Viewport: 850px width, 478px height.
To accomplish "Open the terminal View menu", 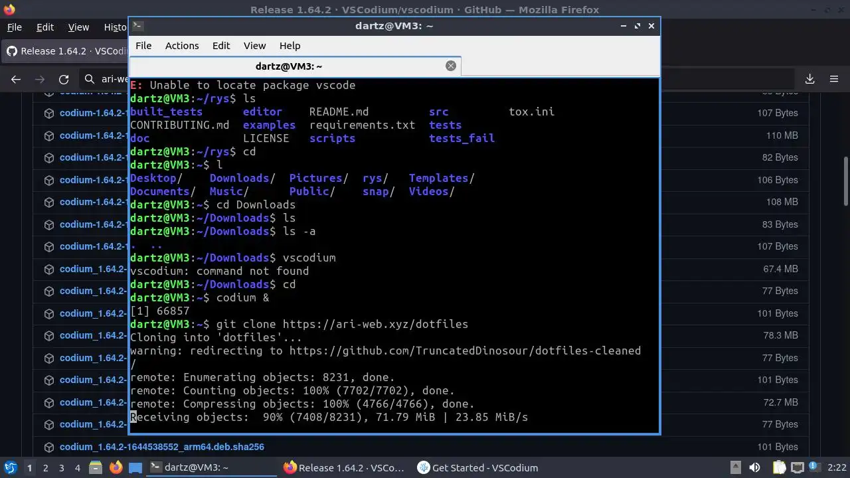I will click(x=254, y=46).
